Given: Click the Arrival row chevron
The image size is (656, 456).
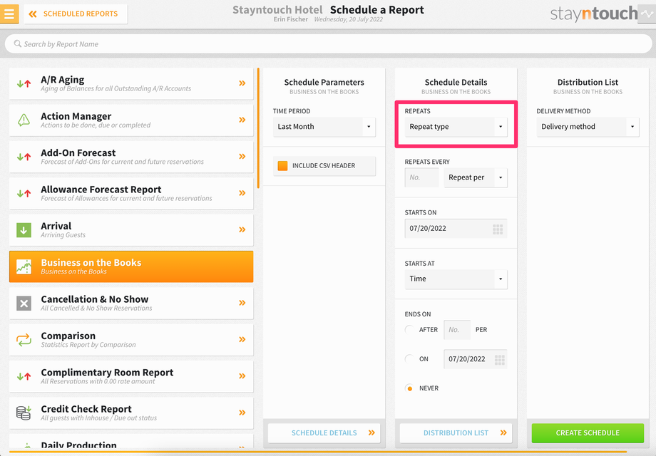Looking at the screenshot, I should [x=242, y=229].
